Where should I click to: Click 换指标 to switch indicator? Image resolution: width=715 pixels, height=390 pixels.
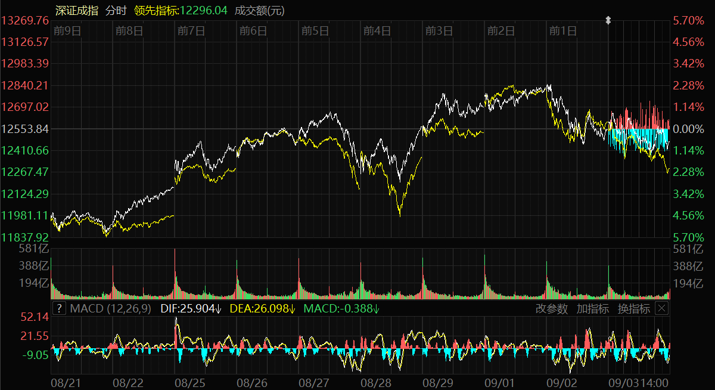point(633,308)
